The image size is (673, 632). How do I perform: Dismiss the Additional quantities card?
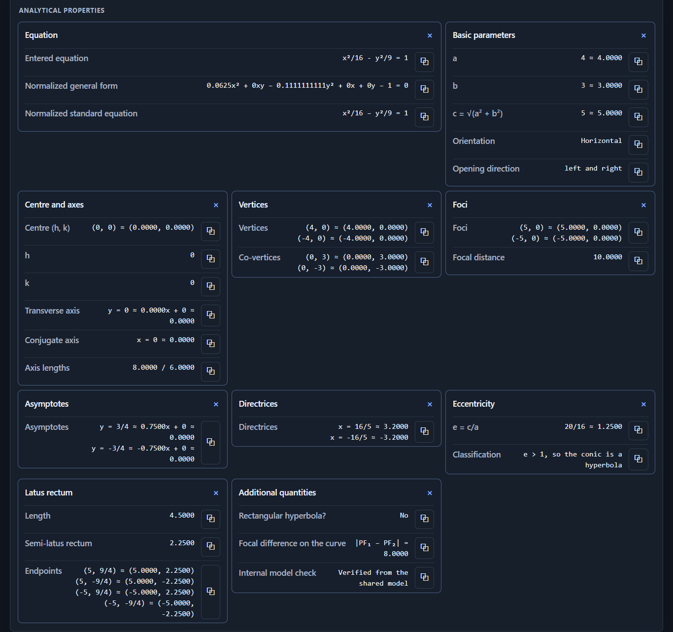pyautogui.click(x=430, y=493)
